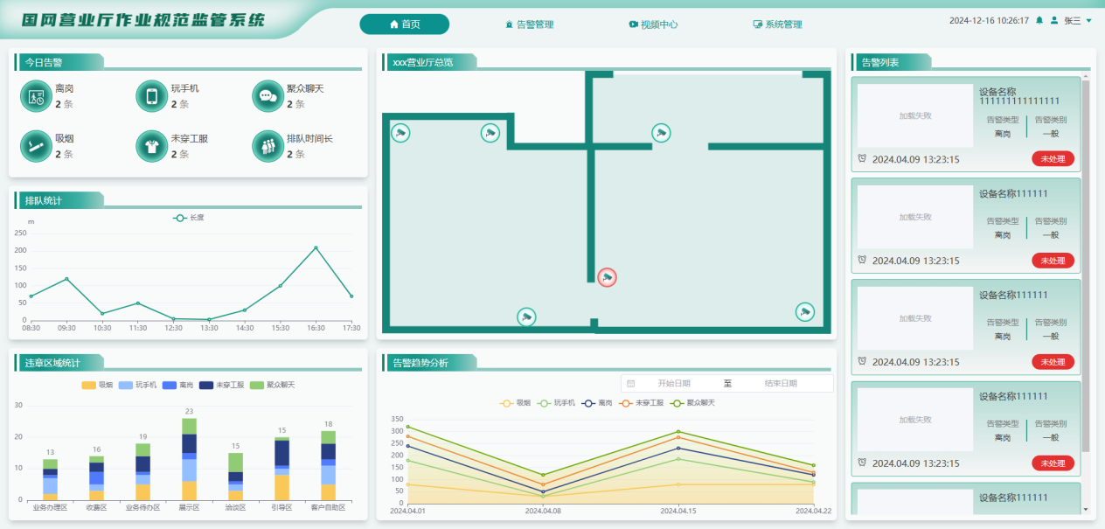Click the system title 国网营业厅作业规范监管系统
Screen dimensions: 1105x529
coord(142,19)
